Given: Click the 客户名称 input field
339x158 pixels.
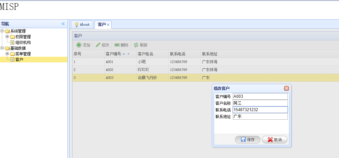Looking at the screenshot, I should 260,103.
